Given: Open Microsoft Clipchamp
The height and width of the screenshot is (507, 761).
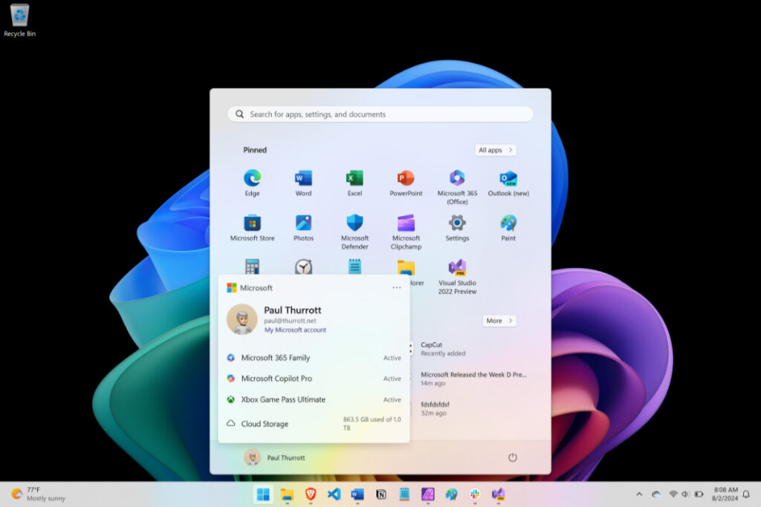Looking at the screenshot, I should (405, 222).
